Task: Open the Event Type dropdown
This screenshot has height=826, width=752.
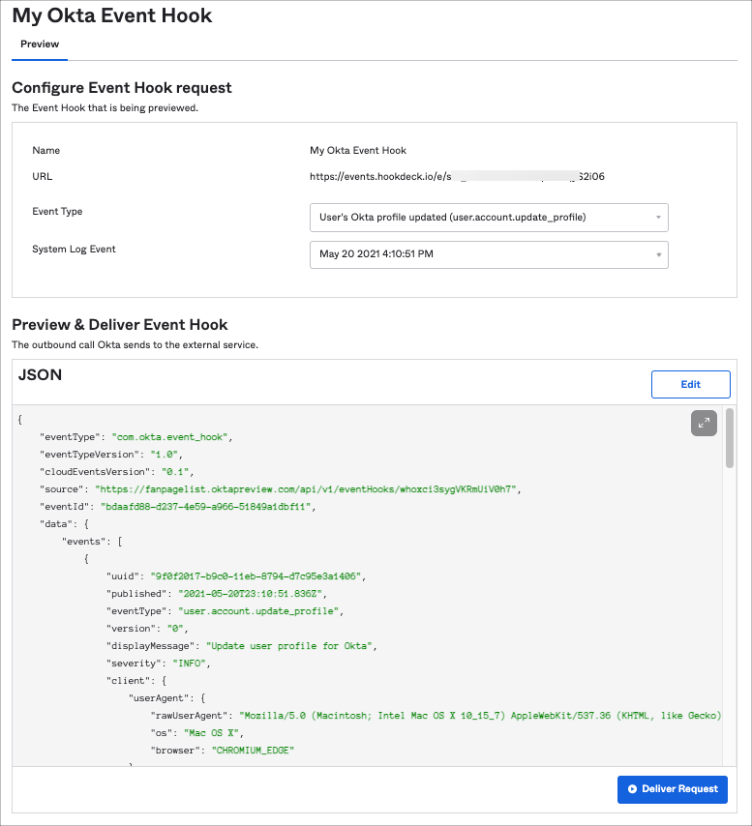Action: tap(489, 218)
